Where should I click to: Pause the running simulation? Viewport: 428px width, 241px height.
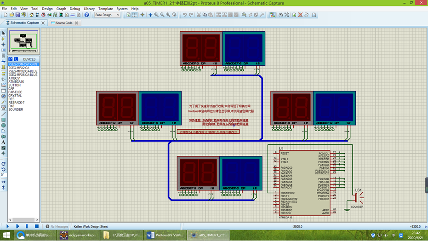(x=27, y=226)
